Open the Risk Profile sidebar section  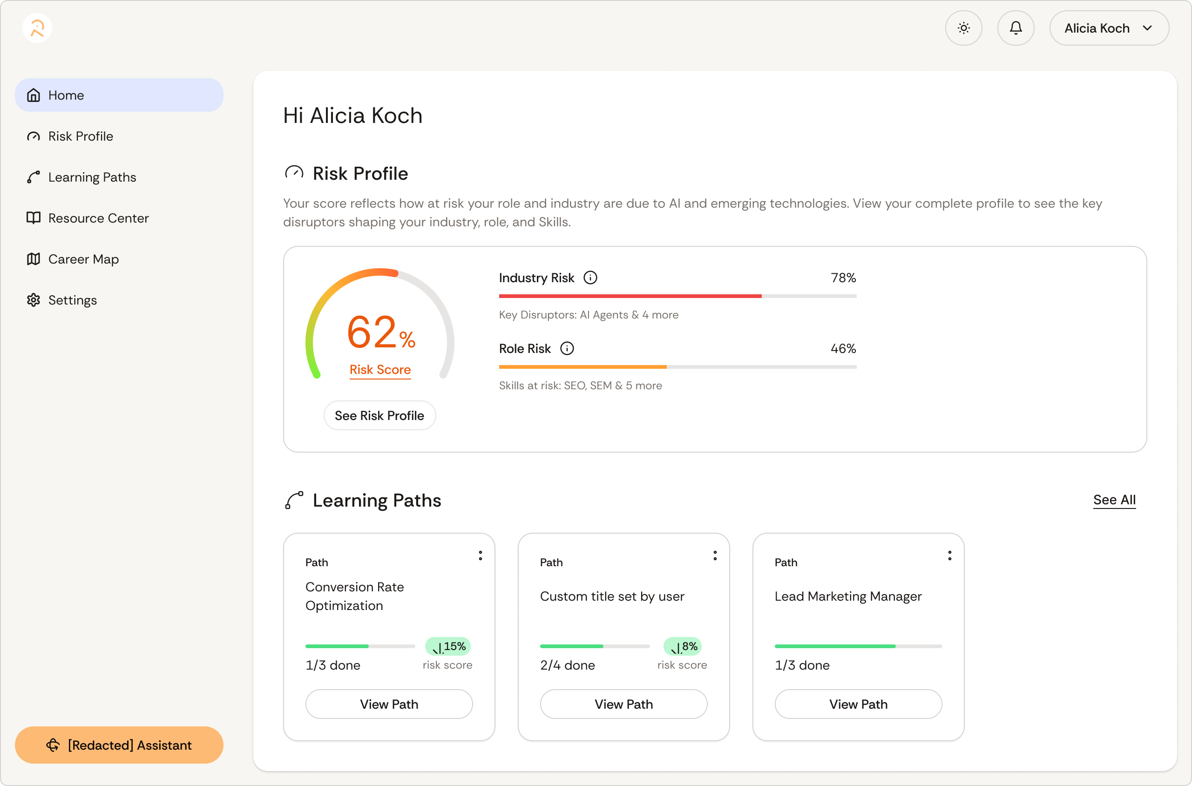80,136
